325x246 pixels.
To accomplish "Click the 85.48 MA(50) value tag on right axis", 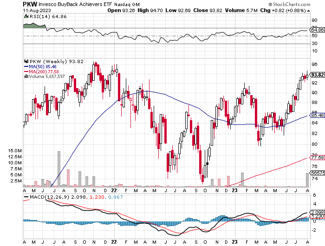I will click(x=317, y=115).
